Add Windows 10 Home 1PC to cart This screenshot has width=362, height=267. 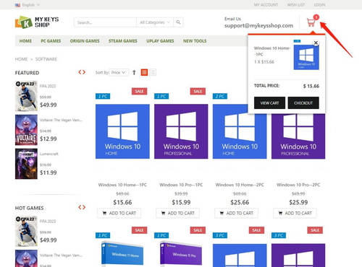pos(119,213)
